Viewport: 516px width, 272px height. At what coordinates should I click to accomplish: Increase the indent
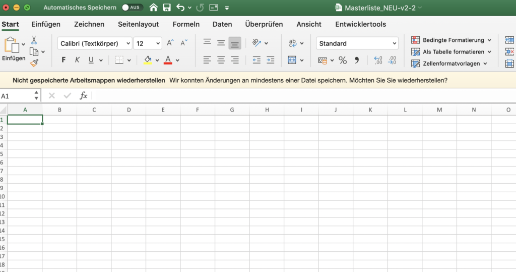pyautogui.click(x=270, y=60)
